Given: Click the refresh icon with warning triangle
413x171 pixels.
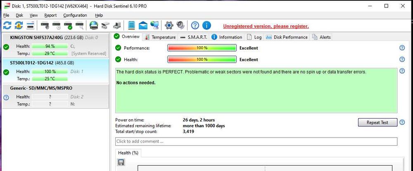Looking at the screenshot, I should point(19,25).
